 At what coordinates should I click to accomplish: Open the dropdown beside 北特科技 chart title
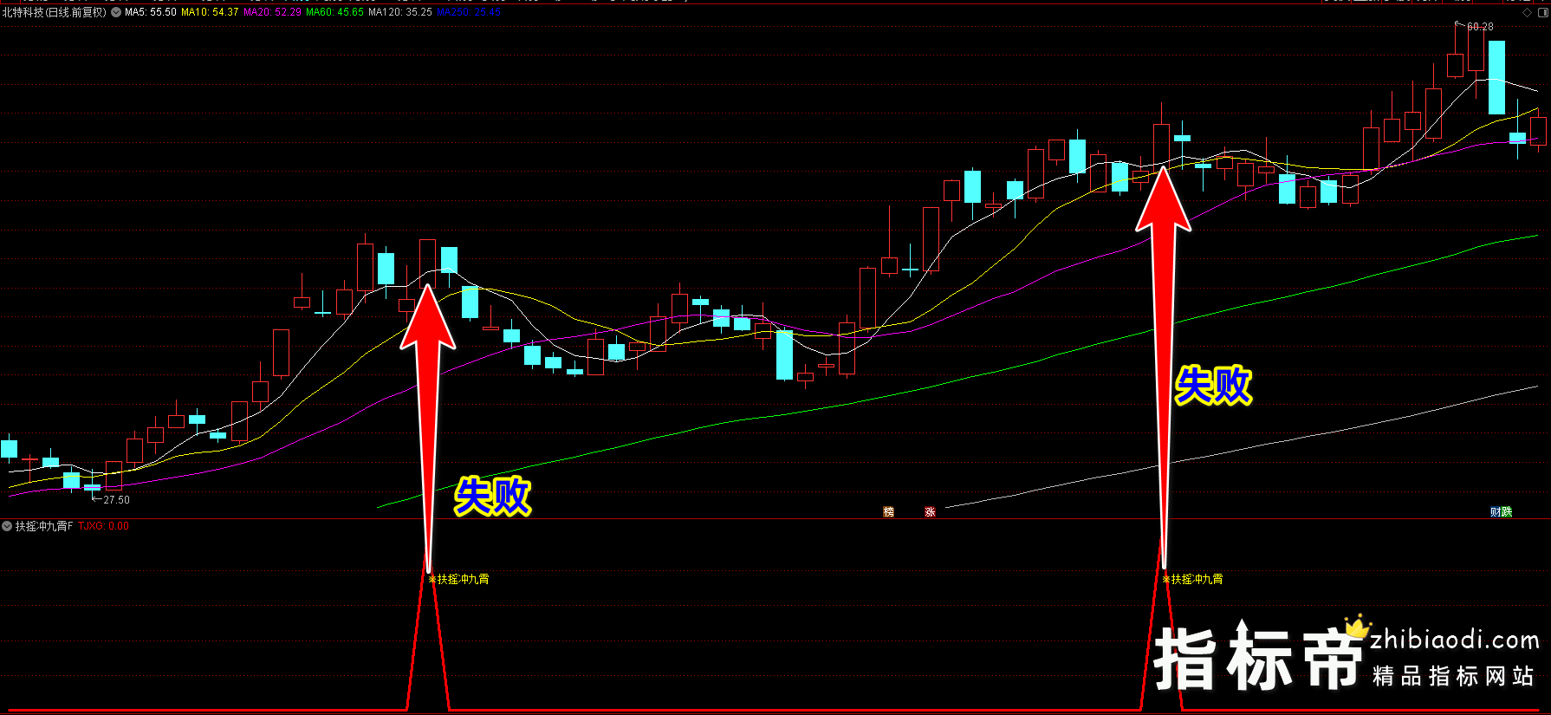click(x=116, y=12)
